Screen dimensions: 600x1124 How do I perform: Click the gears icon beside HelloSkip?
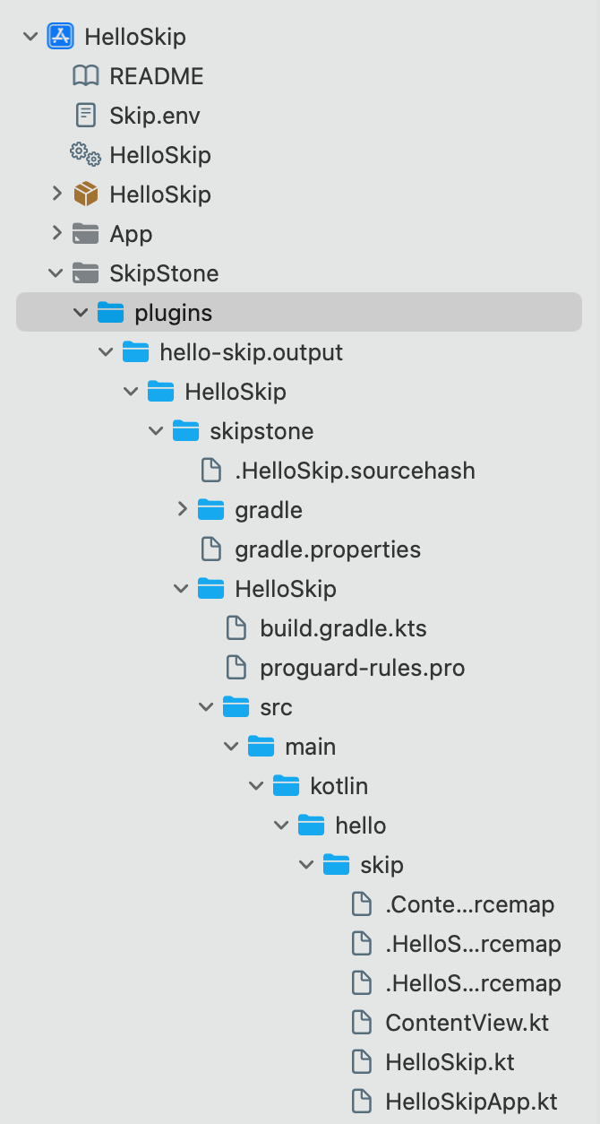click(86, 155)
